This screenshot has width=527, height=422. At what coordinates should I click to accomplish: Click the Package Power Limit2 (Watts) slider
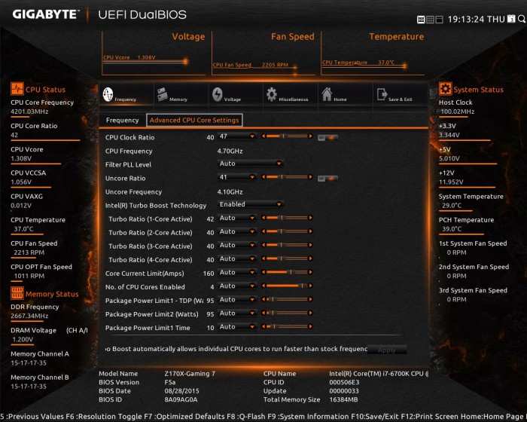click(x=287, y=313)
